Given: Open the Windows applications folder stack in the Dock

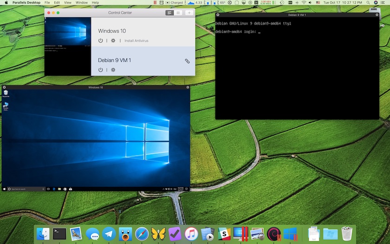Looking at the screenshot, I should 330,234.
